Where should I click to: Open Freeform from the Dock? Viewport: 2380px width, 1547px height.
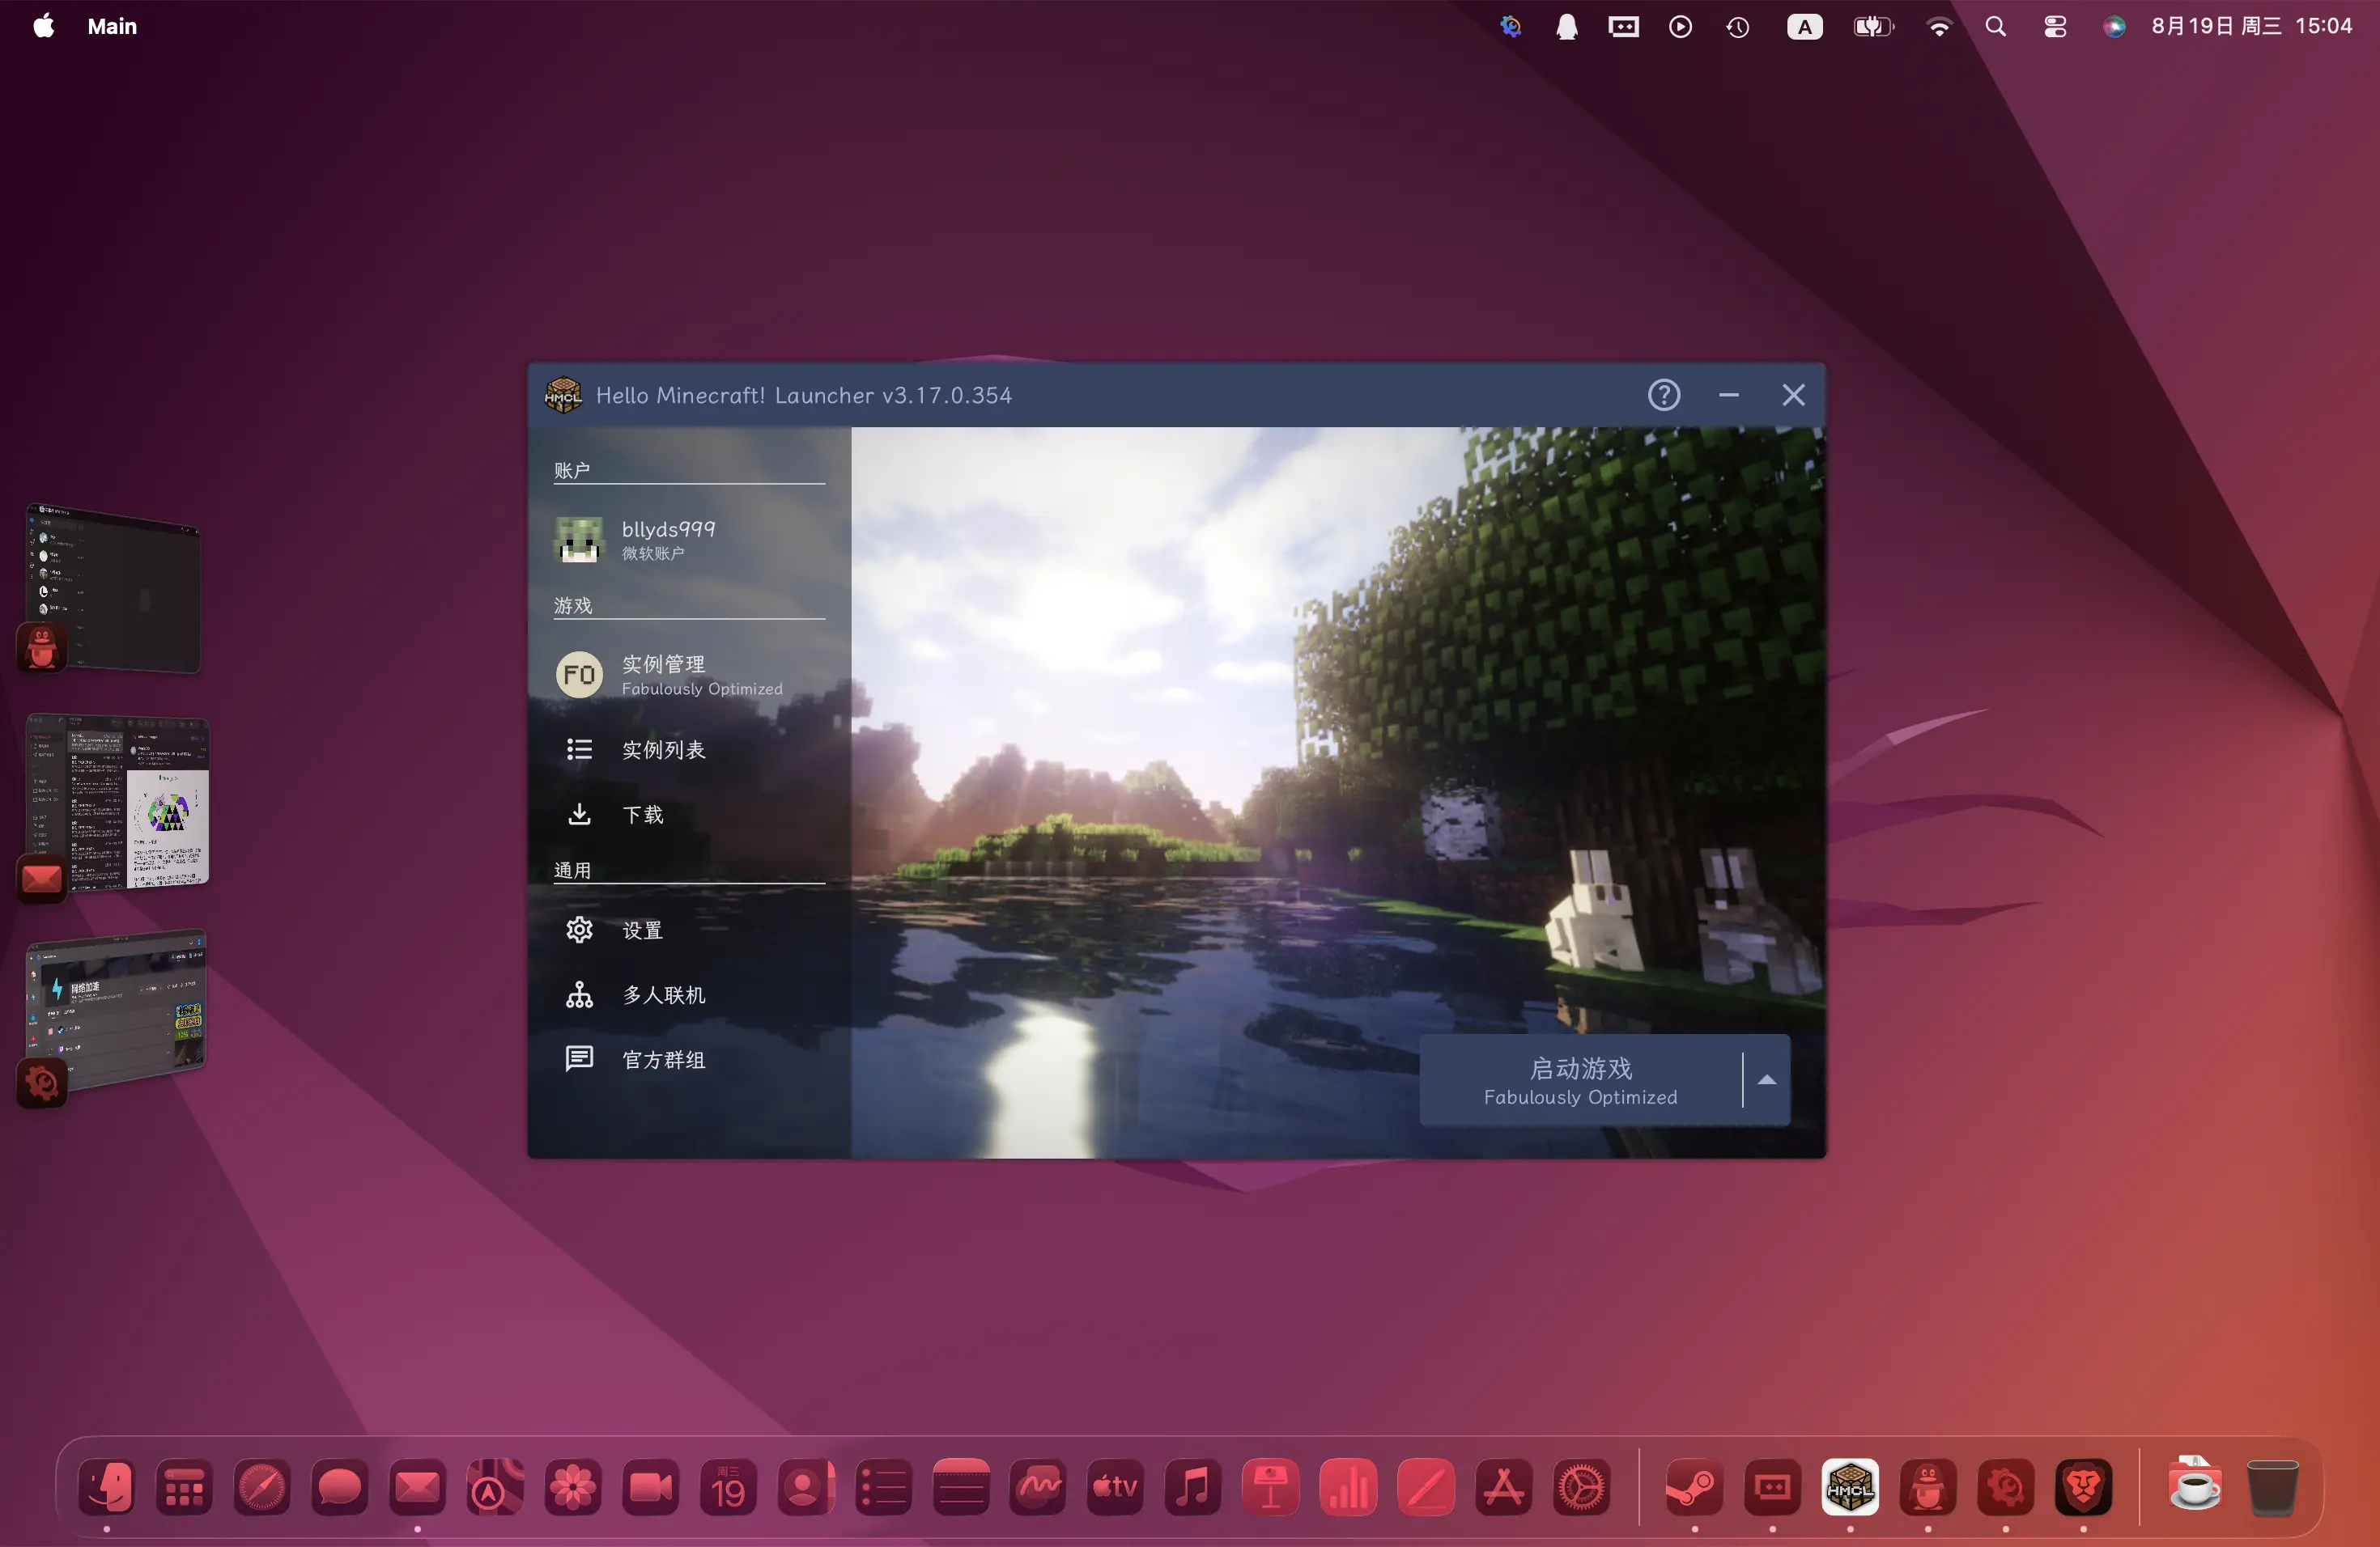point(1038,1487)
